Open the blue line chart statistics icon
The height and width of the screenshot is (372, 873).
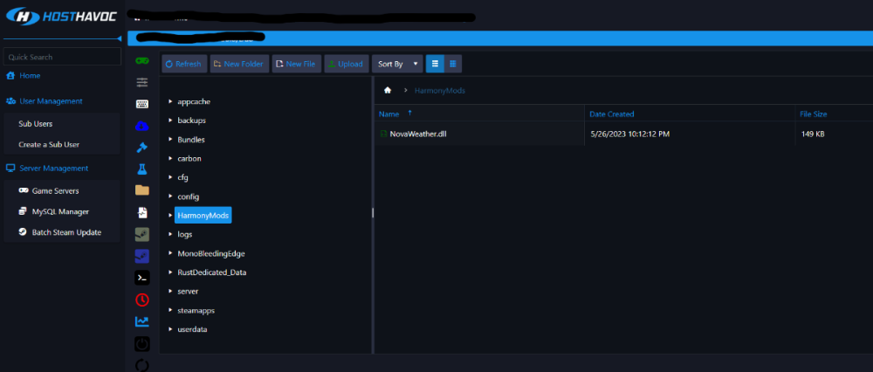141,321
